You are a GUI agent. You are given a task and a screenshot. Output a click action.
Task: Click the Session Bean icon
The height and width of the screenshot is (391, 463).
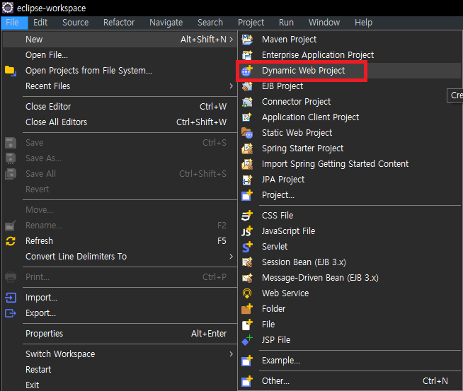pos(247,262)
